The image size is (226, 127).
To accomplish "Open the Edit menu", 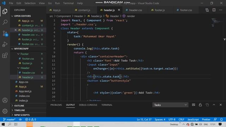I will (x=19, y=3).
